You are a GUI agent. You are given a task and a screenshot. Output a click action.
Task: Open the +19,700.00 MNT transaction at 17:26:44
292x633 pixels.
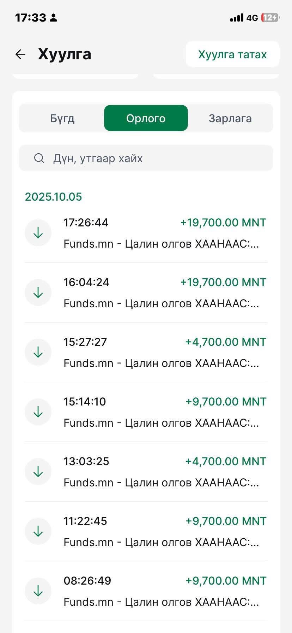[x=223, y=223]
